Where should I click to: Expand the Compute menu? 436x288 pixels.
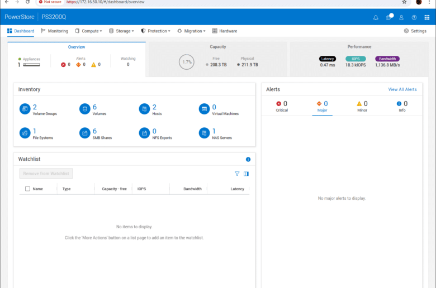pos(89,31)
